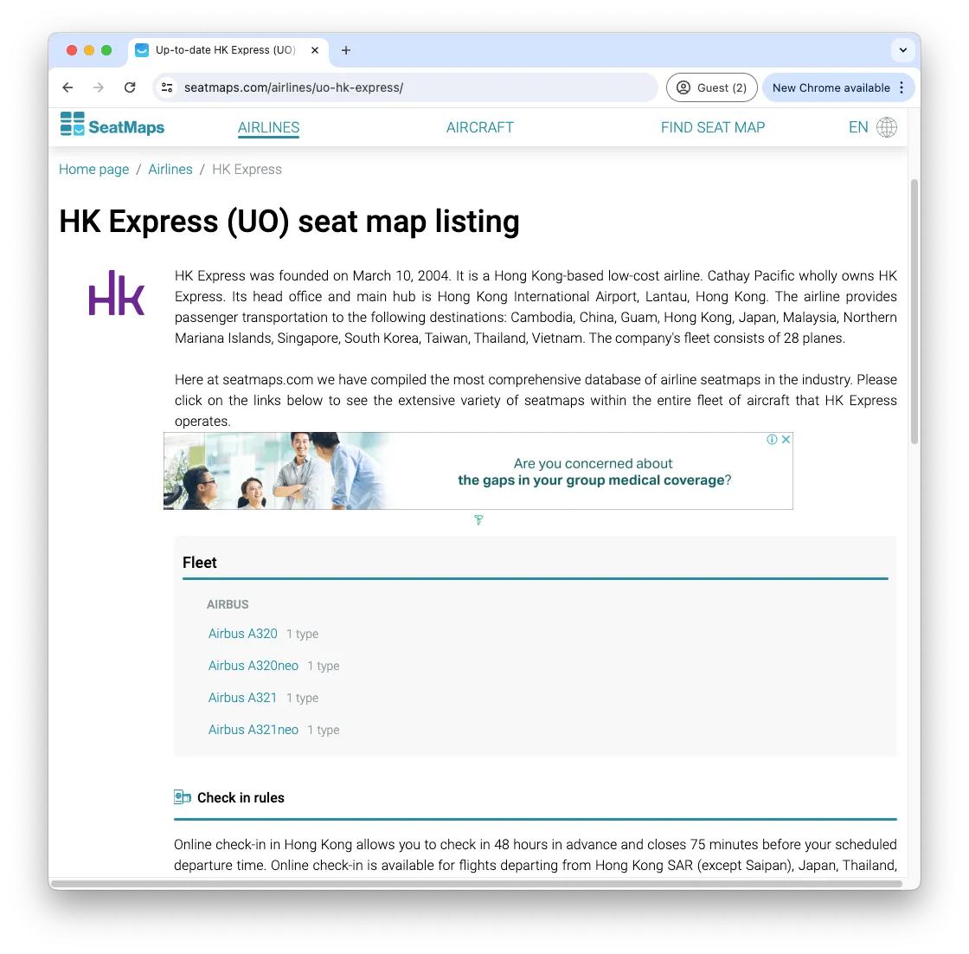
Task: Close the HK Express browser tab
Action: coord(315,50)
